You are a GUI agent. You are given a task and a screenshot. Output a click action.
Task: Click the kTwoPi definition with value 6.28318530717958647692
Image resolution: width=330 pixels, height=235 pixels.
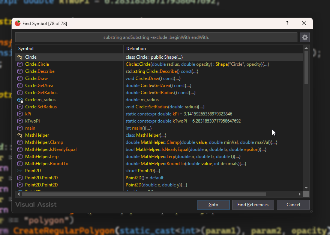coord(183,121)
